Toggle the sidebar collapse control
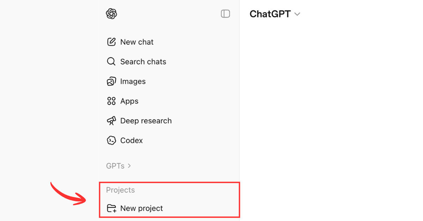This screenshot has width=423, height=221. (x=225, y=13)
